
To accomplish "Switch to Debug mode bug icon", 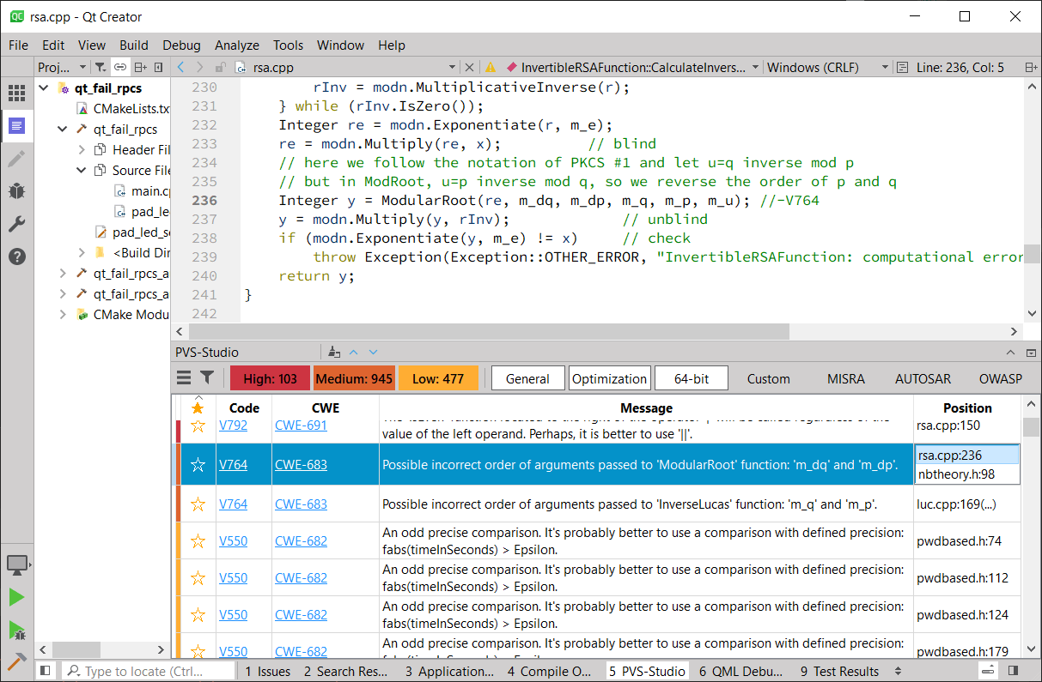I will pyautogui.click(x=16, y=191).
